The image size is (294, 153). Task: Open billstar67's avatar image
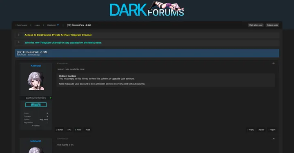36,150
